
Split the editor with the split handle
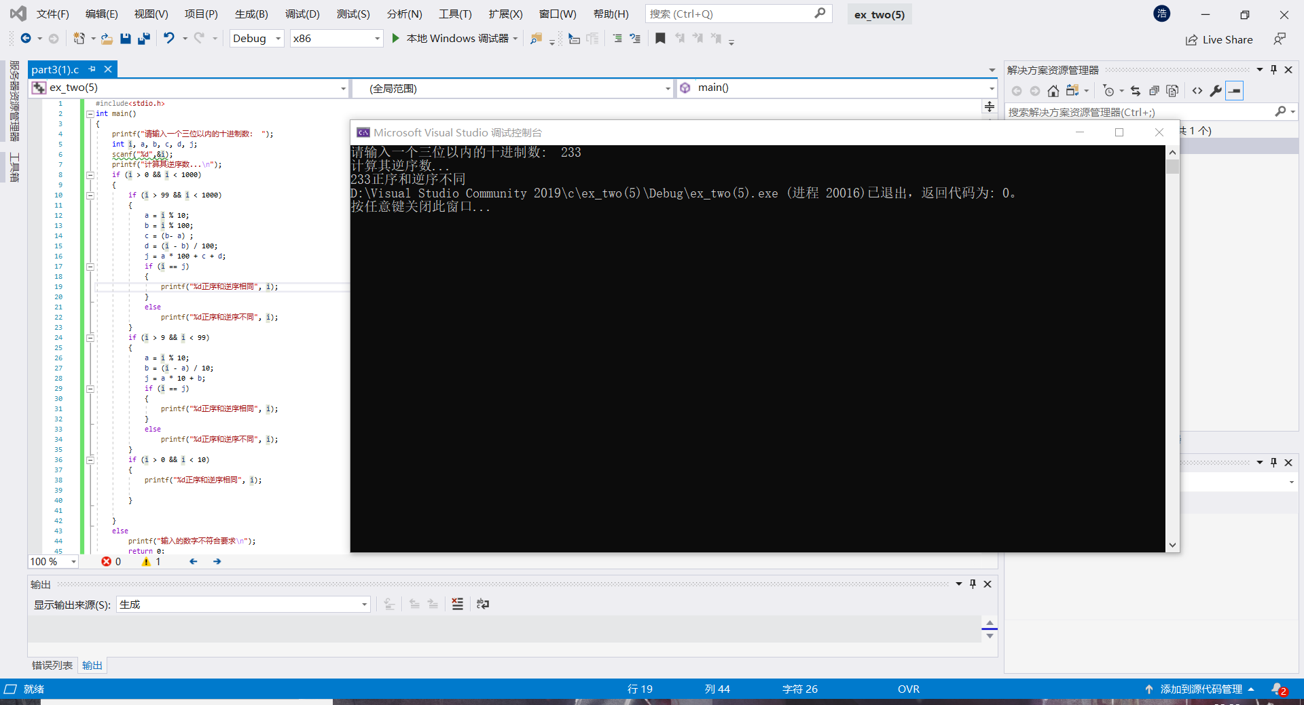tap(990, 107)
